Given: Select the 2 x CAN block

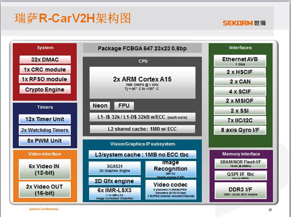Looking at the screenshot, I should tap(240, 81).
